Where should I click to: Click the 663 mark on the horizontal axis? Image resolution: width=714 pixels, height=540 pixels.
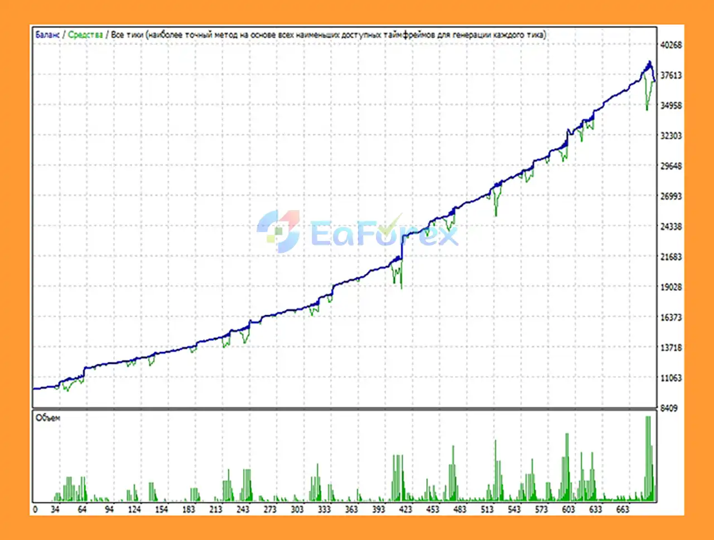click(x=623, y=509)
